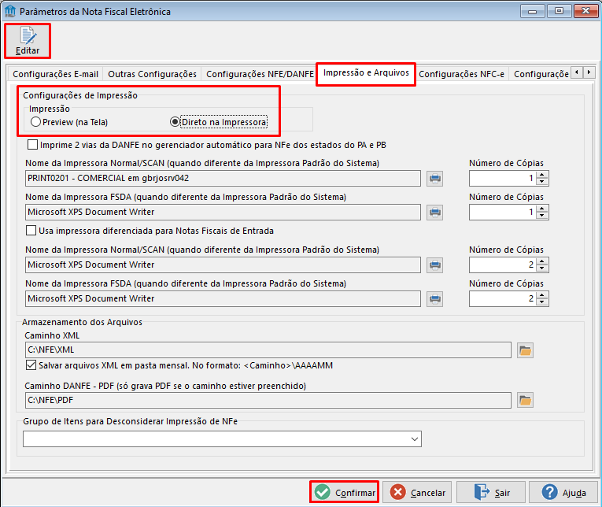Switch to Configurações NFC-e tab

coord(461,74)
